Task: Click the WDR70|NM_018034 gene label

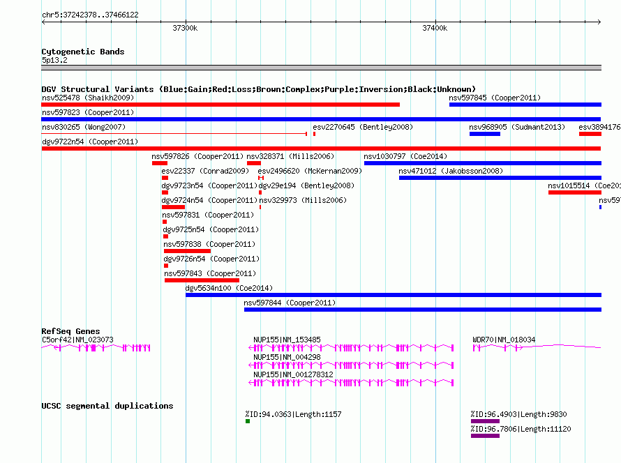Action: point(504,340)
